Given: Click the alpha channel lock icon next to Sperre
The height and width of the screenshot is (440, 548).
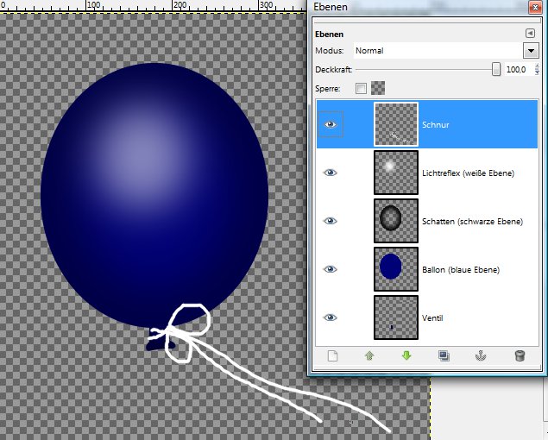Looking at the screenshot, I should [378, 87].
